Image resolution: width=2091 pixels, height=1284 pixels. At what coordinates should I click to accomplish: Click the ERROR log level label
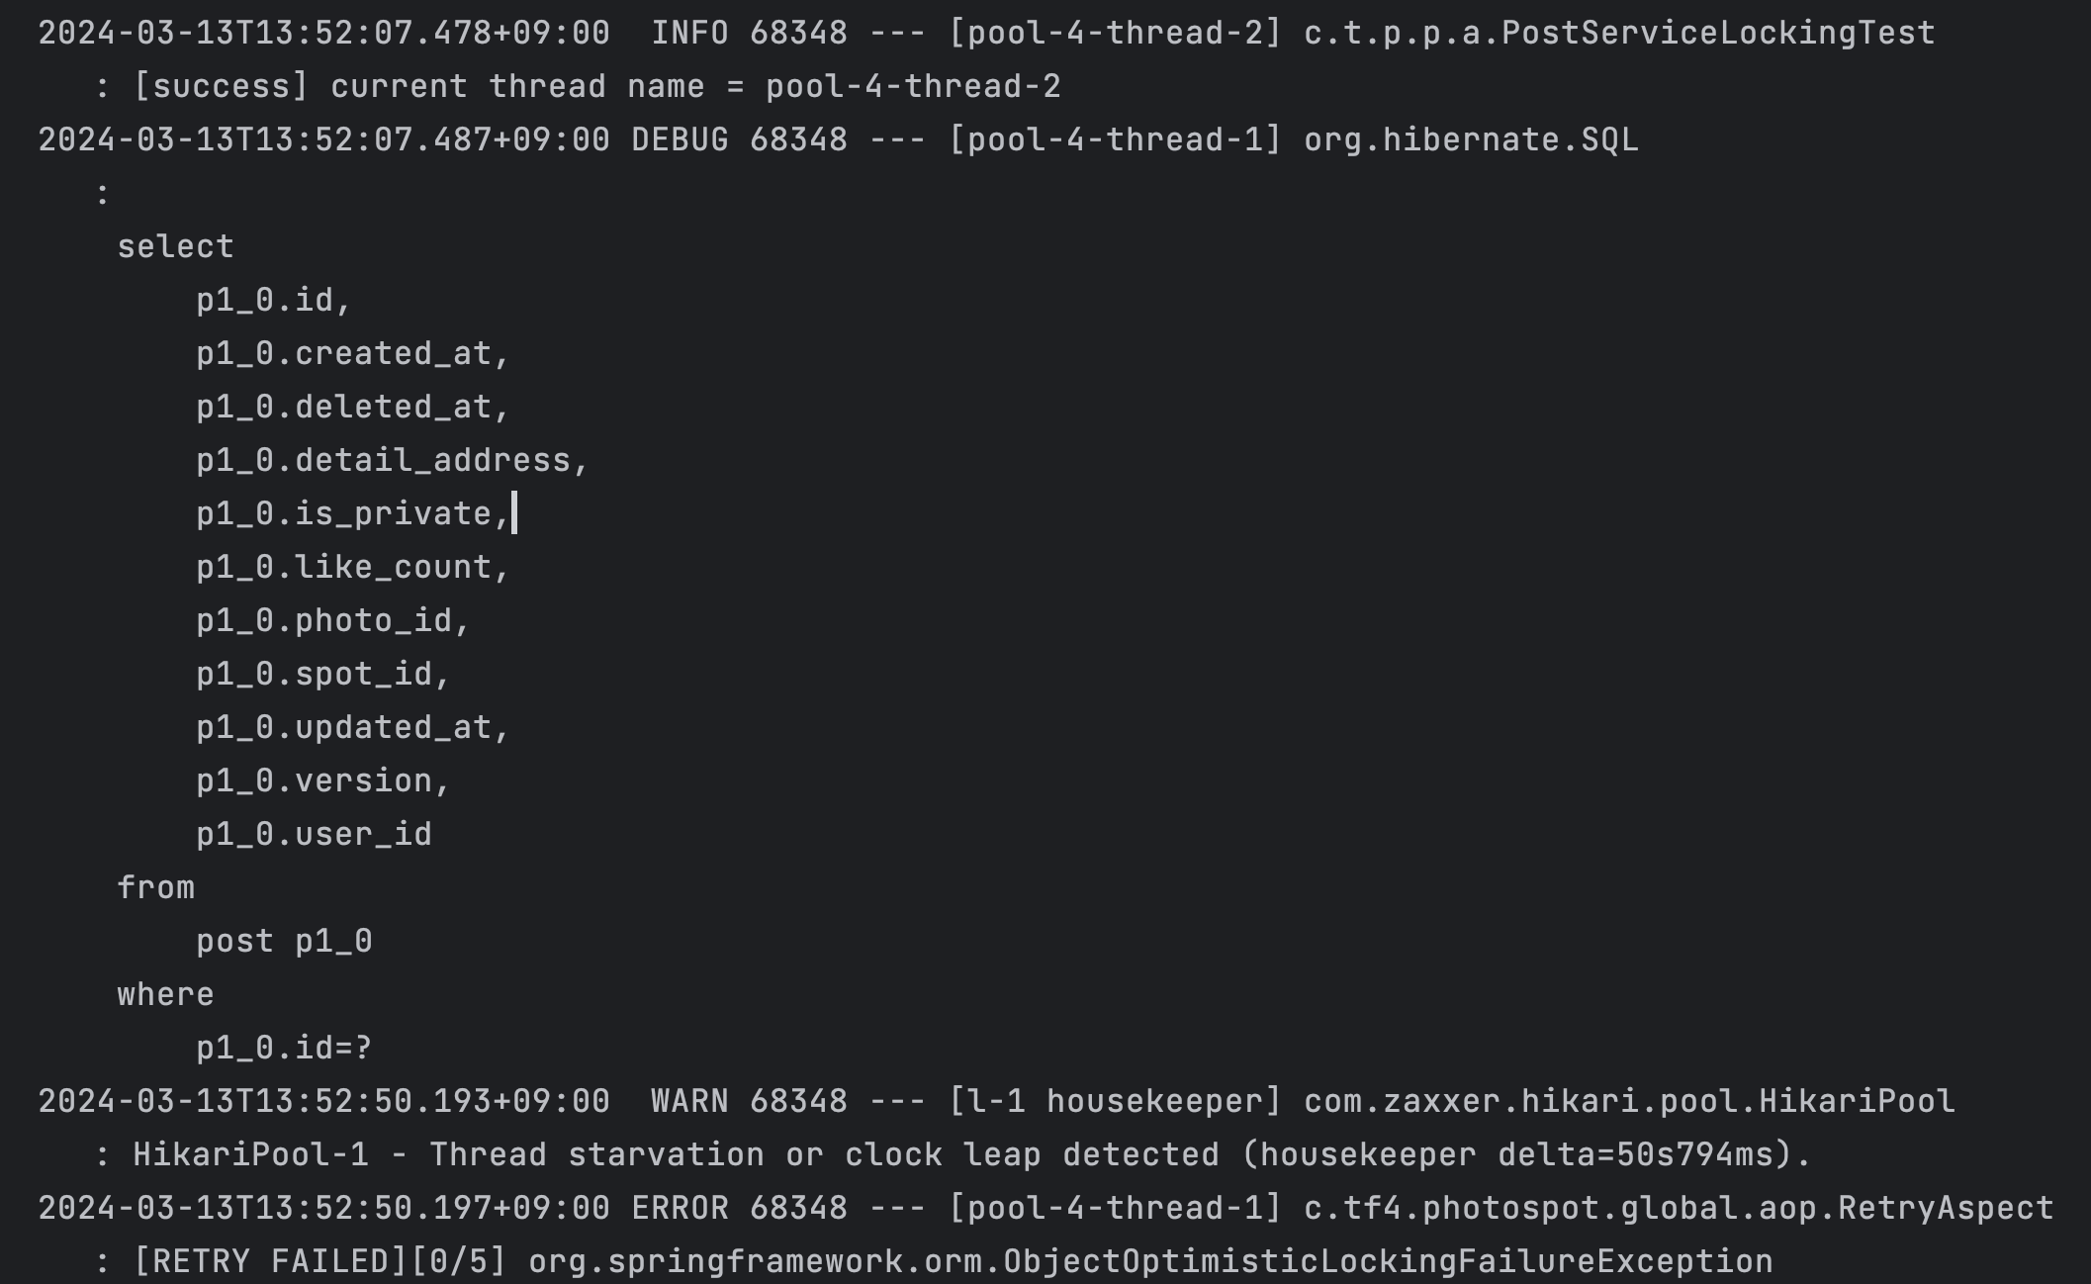(x=680, y=1208)
